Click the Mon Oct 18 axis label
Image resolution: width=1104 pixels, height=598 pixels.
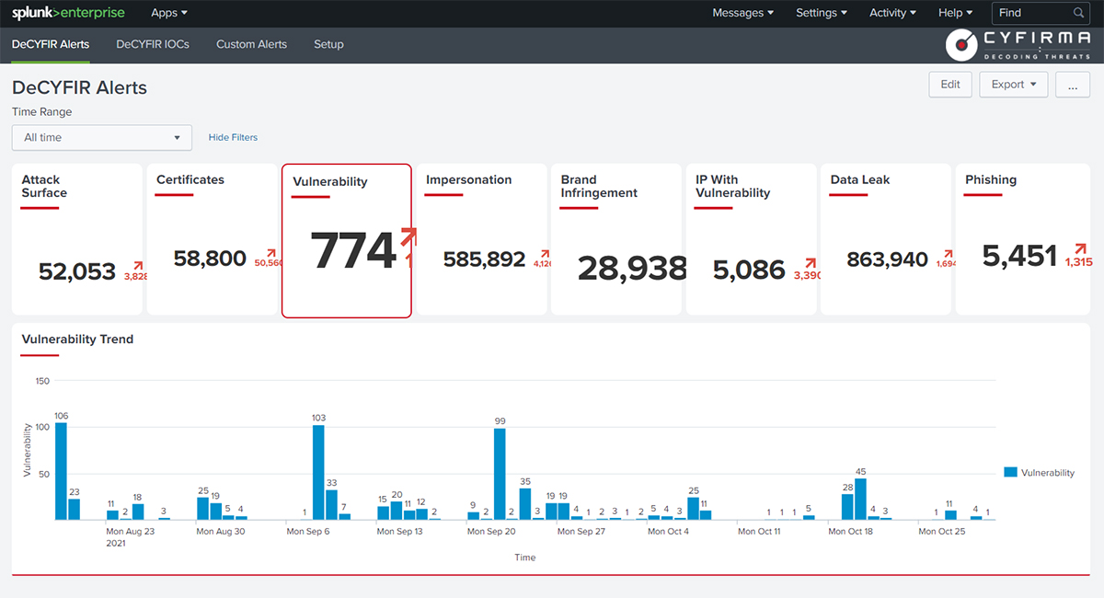pos(851,531)
